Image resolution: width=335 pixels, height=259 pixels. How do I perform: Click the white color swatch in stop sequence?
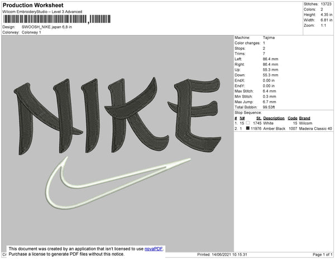point(248,123)
